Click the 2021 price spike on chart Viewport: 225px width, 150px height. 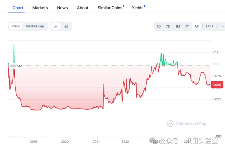(104, 84)
